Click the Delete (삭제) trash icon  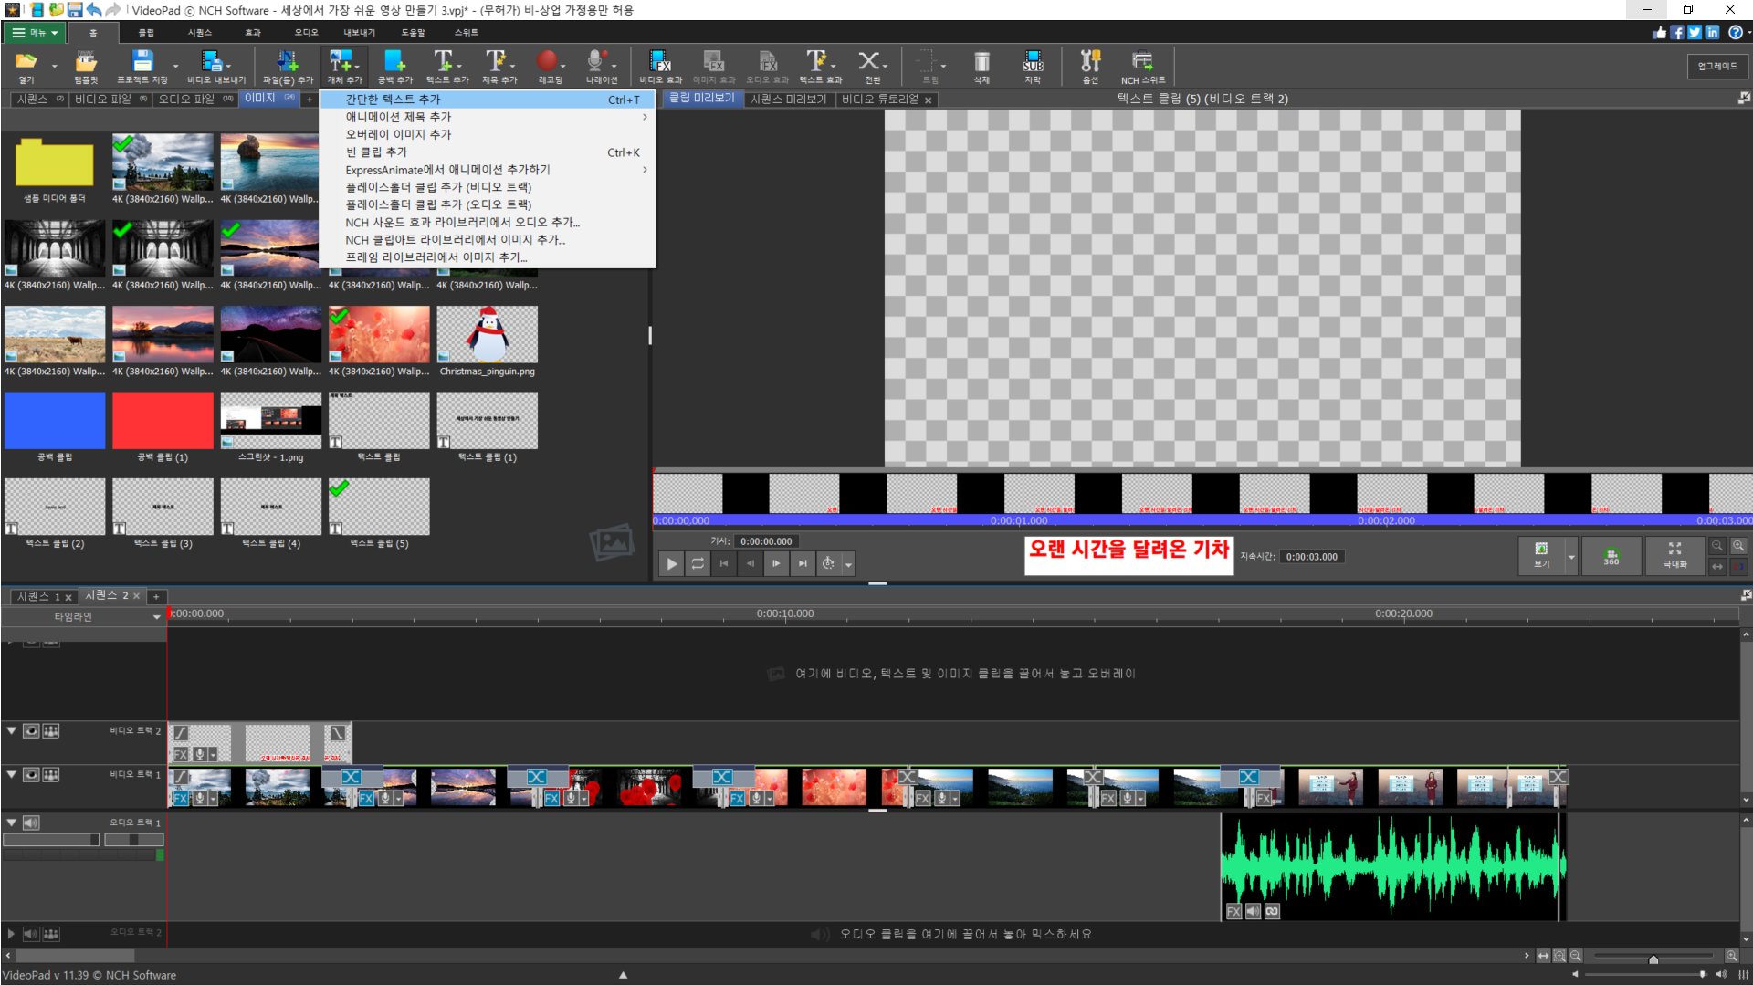click(981, 62)
